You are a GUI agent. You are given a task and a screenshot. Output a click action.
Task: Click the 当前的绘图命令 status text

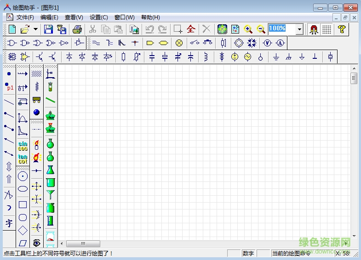click(x=291, y=253)
